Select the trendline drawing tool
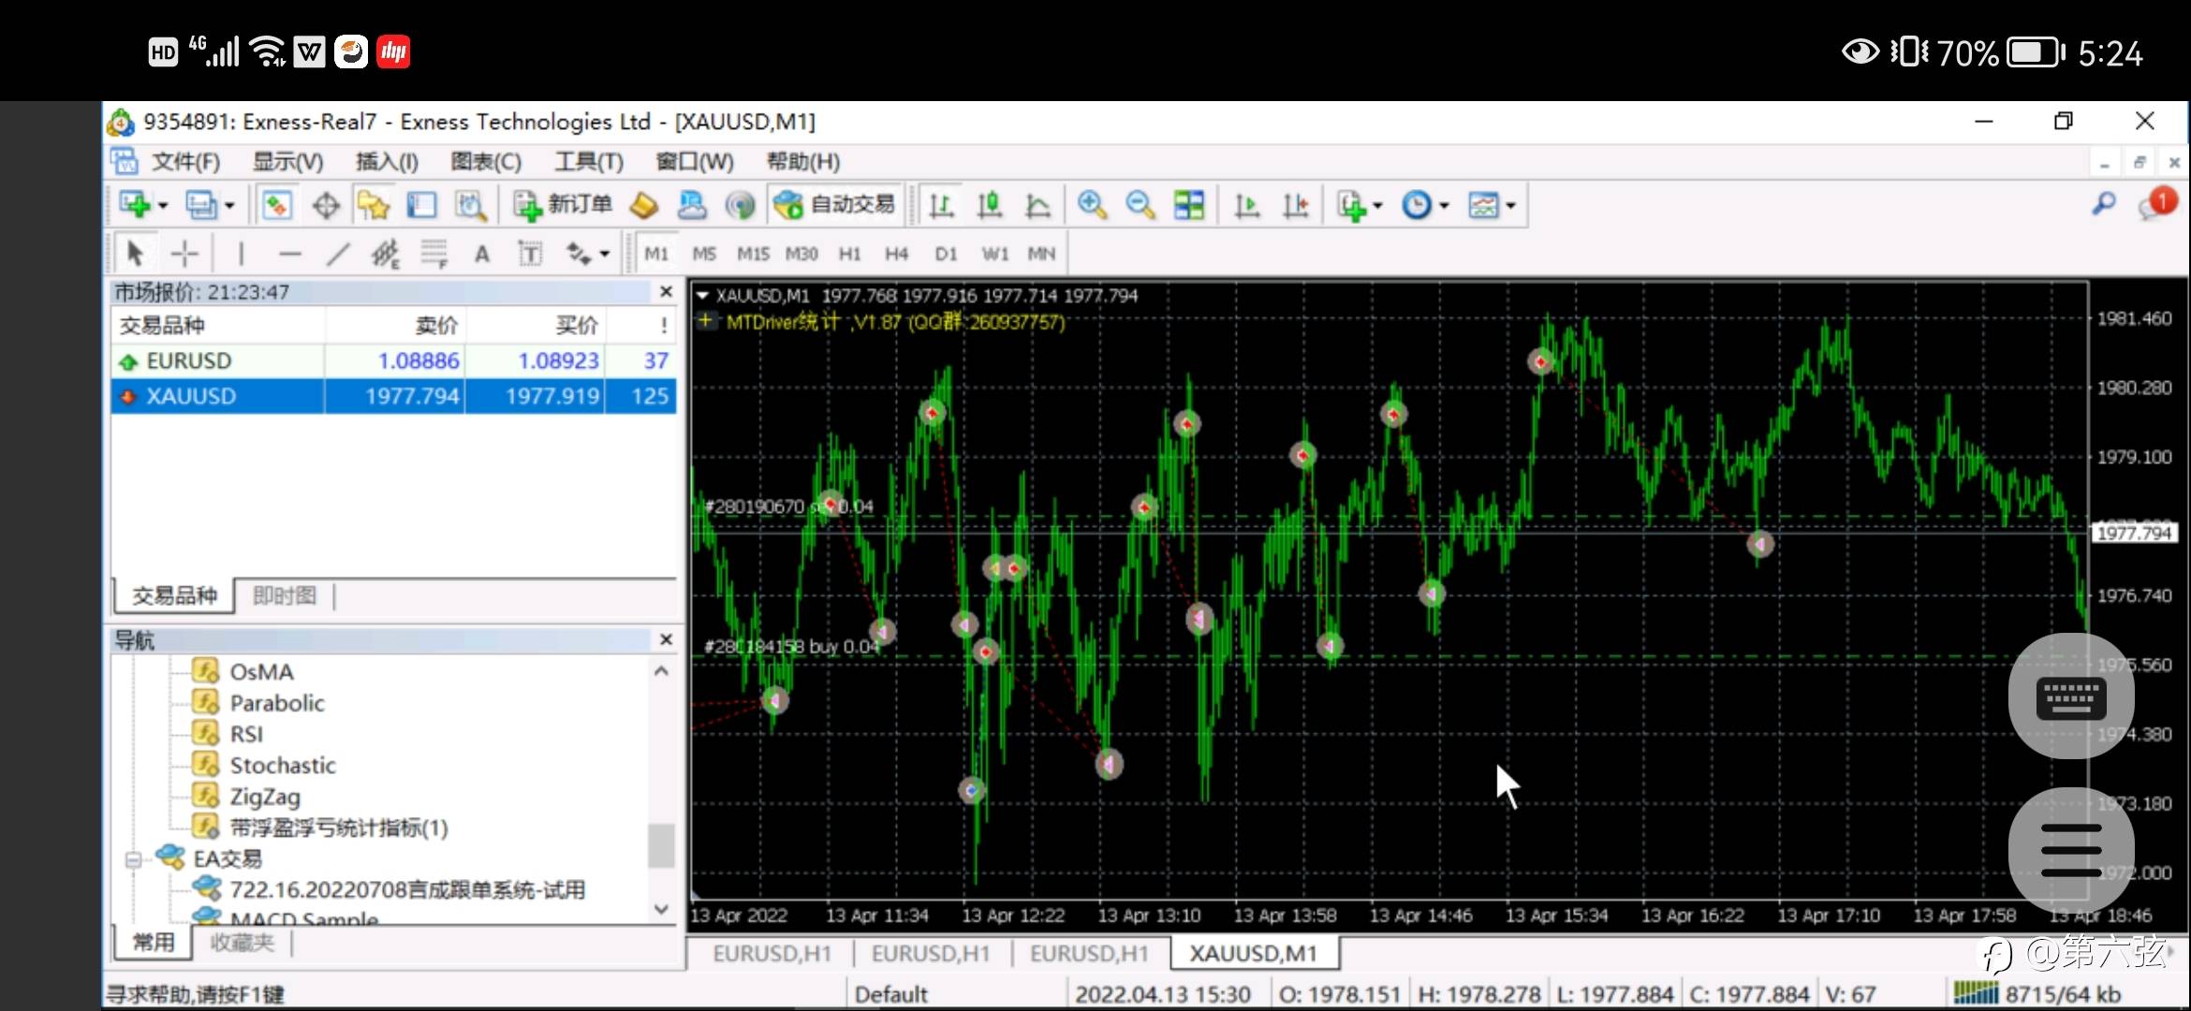2191x1011 pixels. (338, 254)
